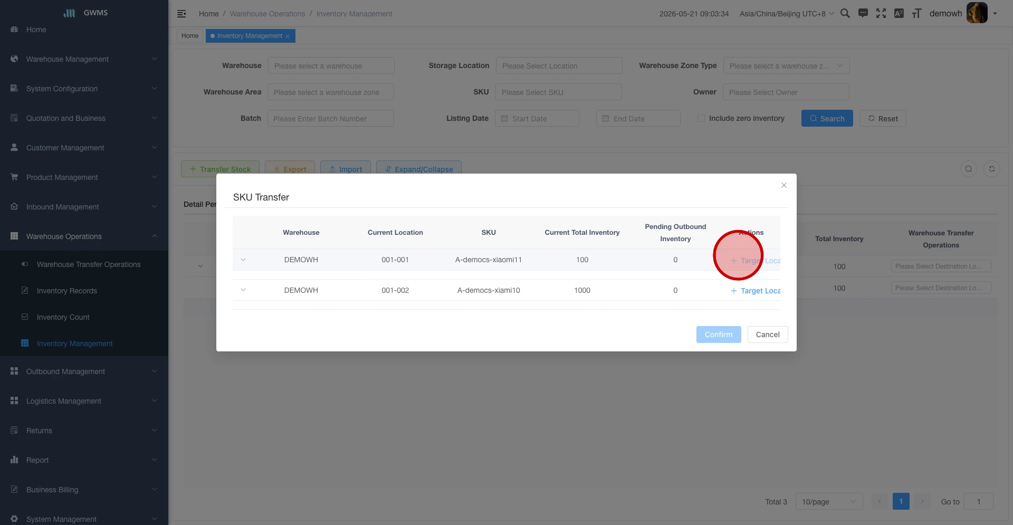Expand the Outbound Management sidebar menu
This screenshot has height=525, width=1013.
coord(84,371)
